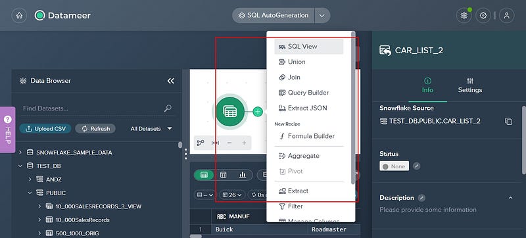Click the green plus node connector
Image resolution: width=526 pixels, height=238 pixels.
(258, 112)
